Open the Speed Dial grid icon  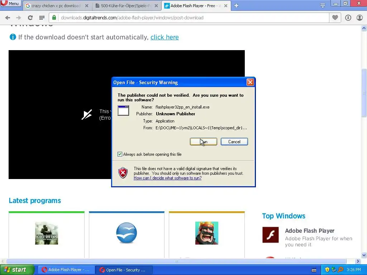pos(42,18)
